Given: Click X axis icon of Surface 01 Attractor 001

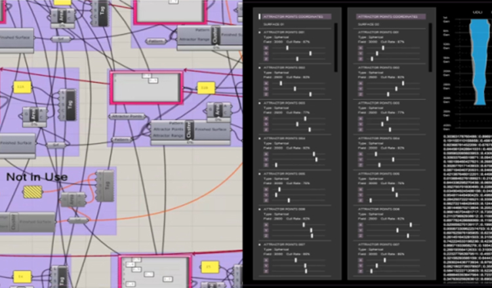Looking at the screenshot, I should tap(266, 47).
